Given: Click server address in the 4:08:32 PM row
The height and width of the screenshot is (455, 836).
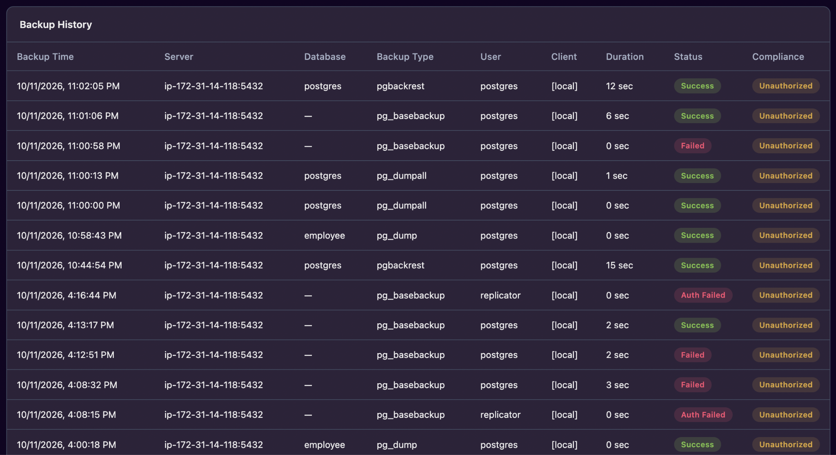Looking at the screenshot, I should click(x=213, y=385).
